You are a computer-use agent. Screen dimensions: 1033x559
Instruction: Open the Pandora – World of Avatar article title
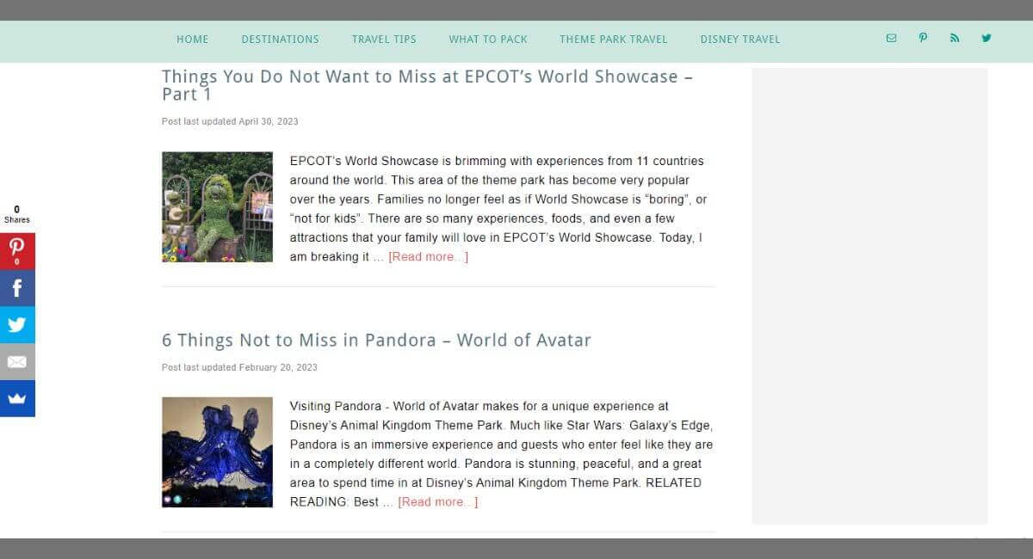tap(376, 340)
